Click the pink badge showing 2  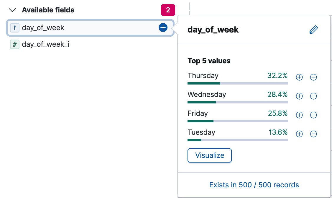coord(168,10)
